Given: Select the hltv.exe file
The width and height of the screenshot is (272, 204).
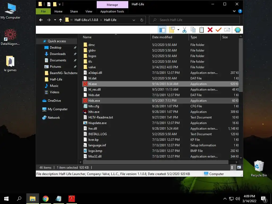Looking at the screenshot, I should coord(94,112).
